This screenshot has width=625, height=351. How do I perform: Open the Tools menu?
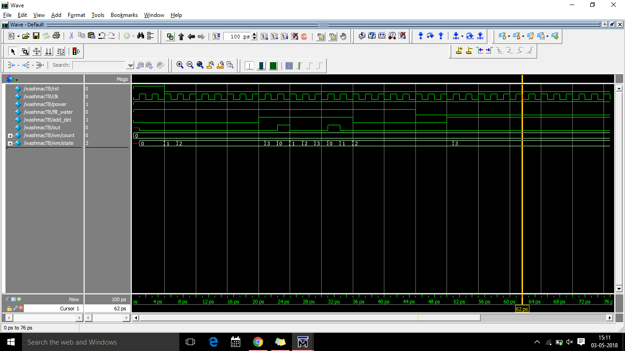pos(98,15)
